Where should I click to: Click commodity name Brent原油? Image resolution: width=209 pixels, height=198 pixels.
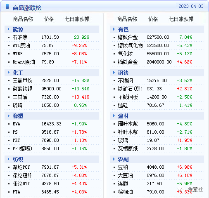24,62
